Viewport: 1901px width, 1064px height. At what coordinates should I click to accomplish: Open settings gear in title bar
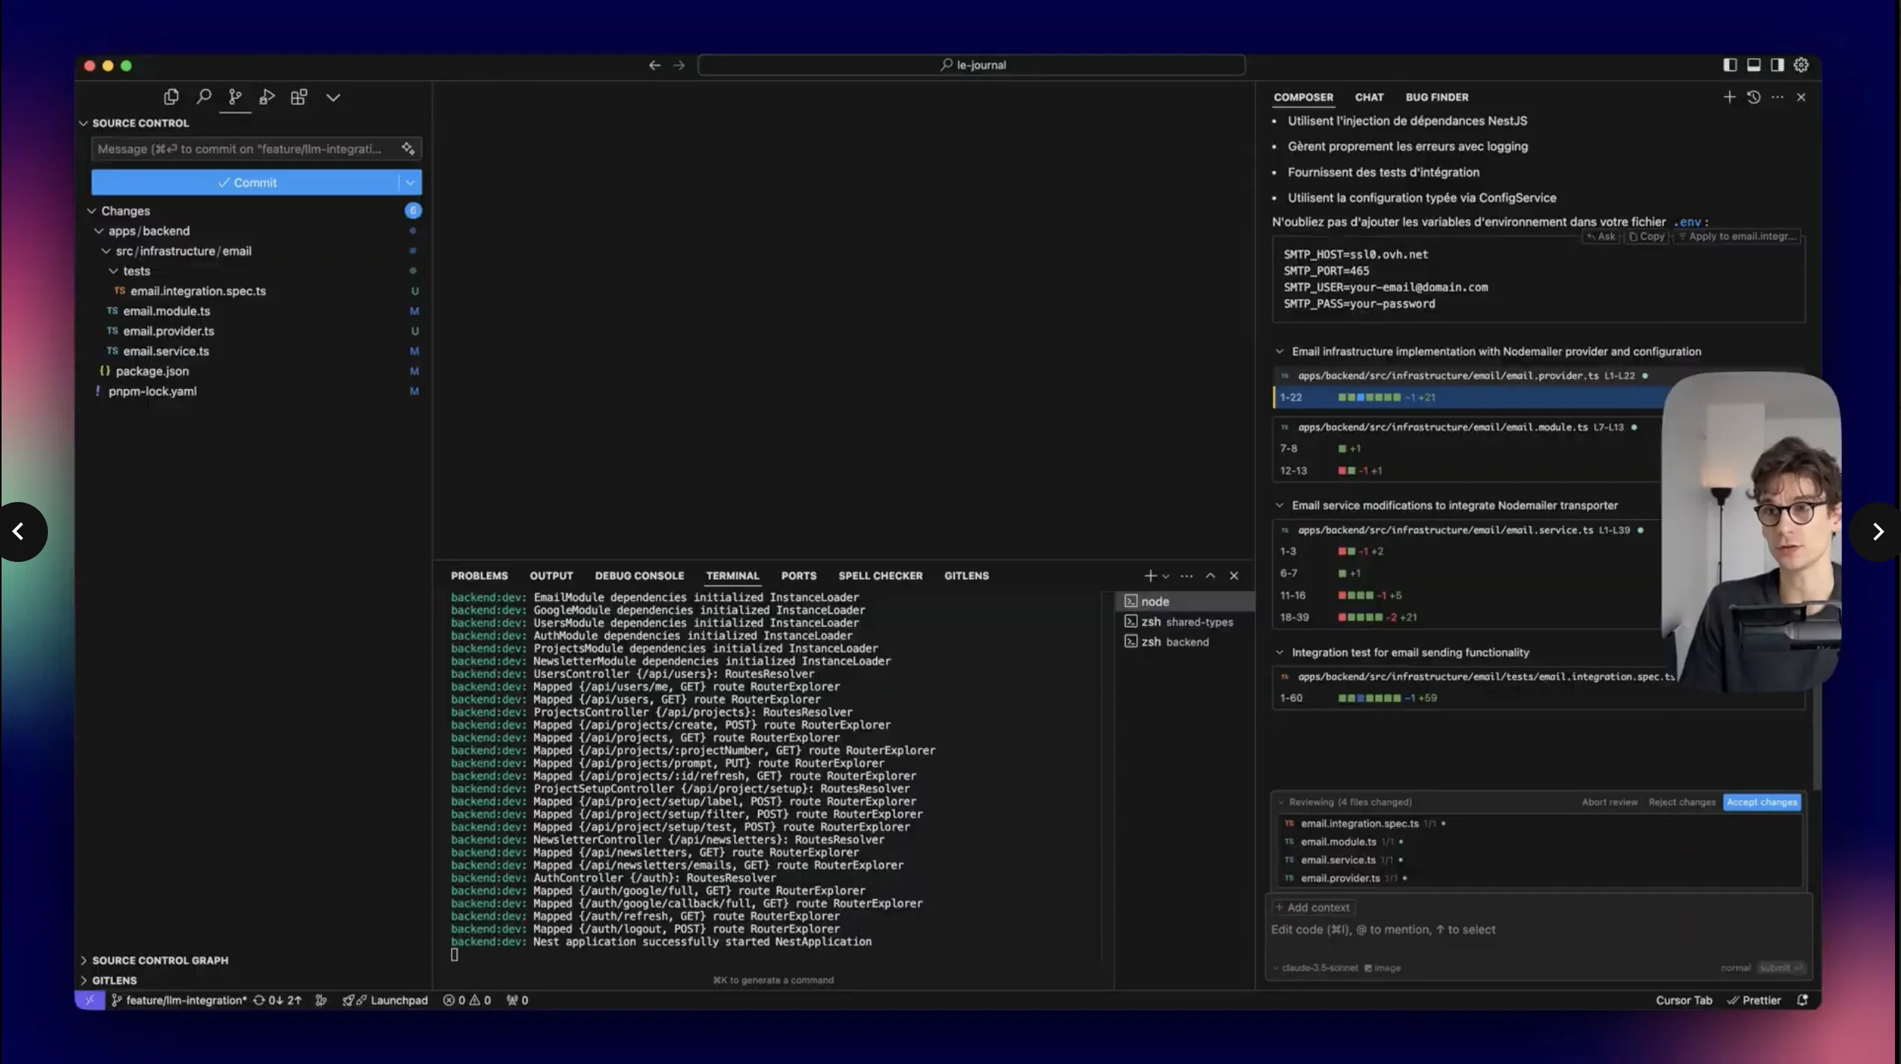1801,65
